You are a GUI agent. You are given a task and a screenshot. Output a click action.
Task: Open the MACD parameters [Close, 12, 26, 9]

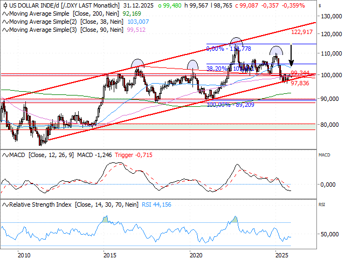(50, 155)
